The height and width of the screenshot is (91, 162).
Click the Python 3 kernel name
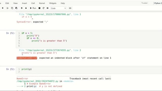158,3
